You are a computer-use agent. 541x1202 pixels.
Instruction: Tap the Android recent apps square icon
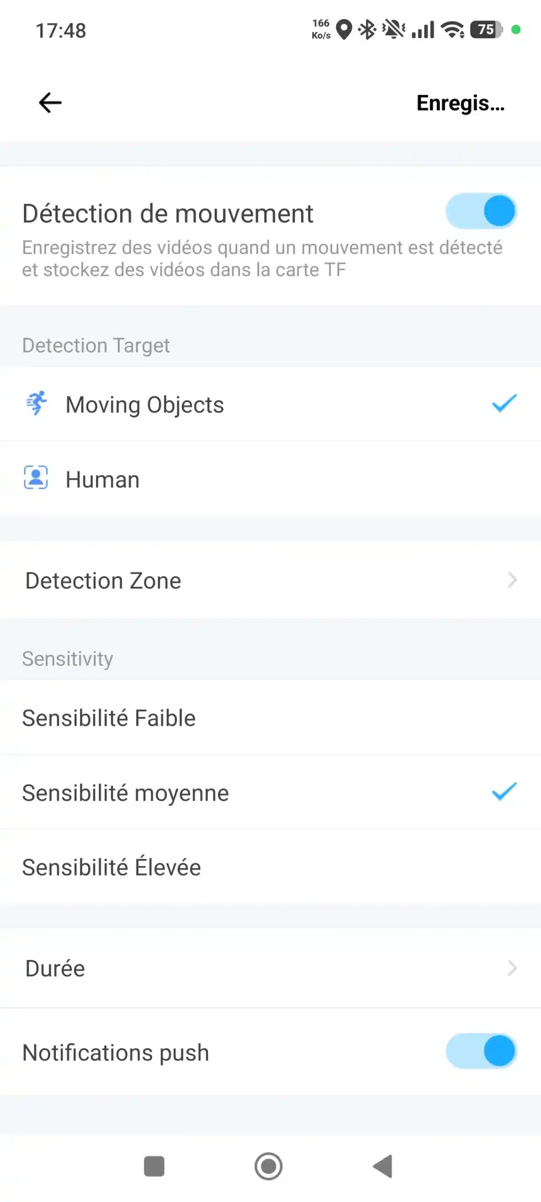pos(154,1166)
